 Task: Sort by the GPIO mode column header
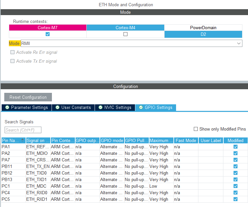pos(112,140)
